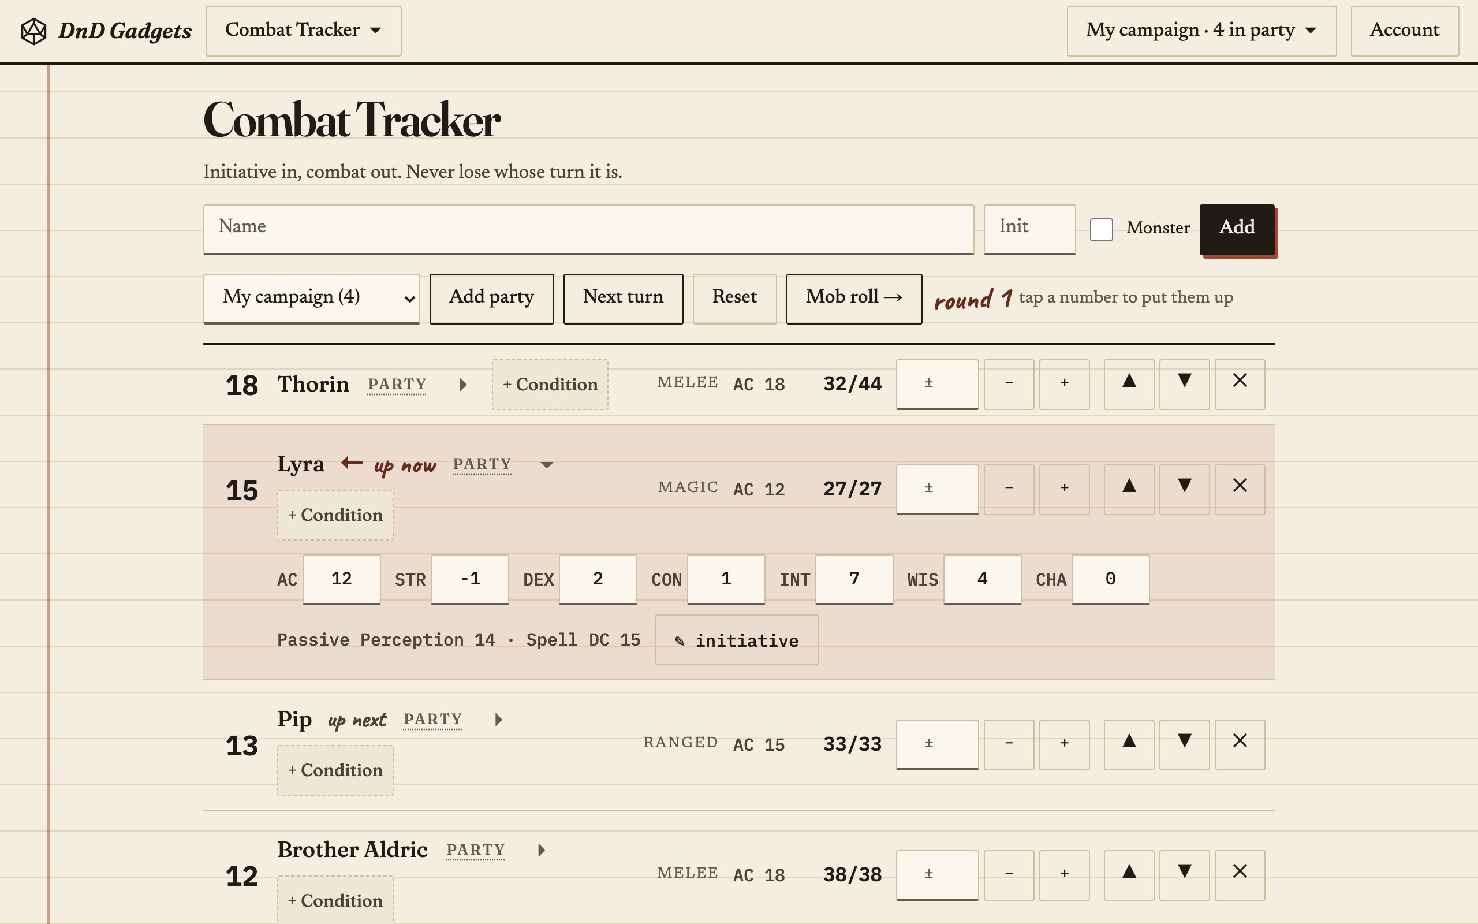Increase Lyra's HP with plus button
Image resolution: width=1478 pixels, height=924 pixels.
point(1065,490)
